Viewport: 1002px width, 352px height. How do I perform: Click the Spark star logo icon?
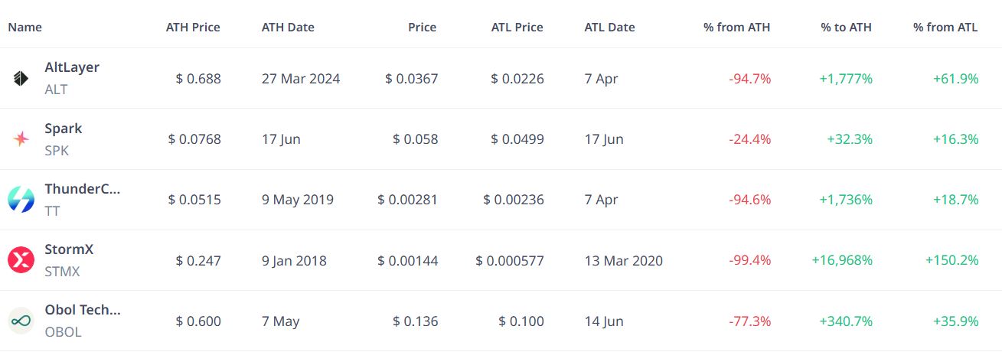pyautogui.click(x=21, y=139)
